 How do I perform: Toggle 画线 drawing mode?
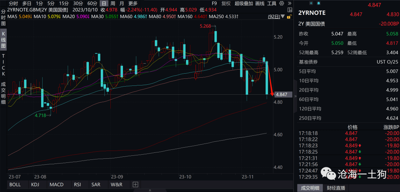(260, 3)
